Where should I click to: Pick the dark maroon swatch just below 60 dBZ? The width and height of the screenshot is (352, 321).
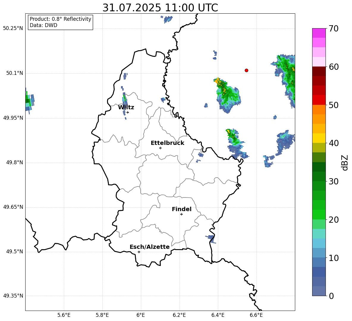[x=319, y=71]
